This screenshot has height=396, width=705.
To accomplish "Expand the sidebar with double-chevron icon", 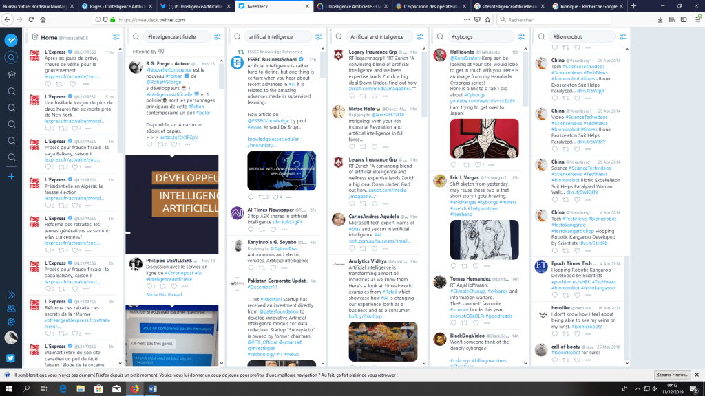I will pos(11,294).
